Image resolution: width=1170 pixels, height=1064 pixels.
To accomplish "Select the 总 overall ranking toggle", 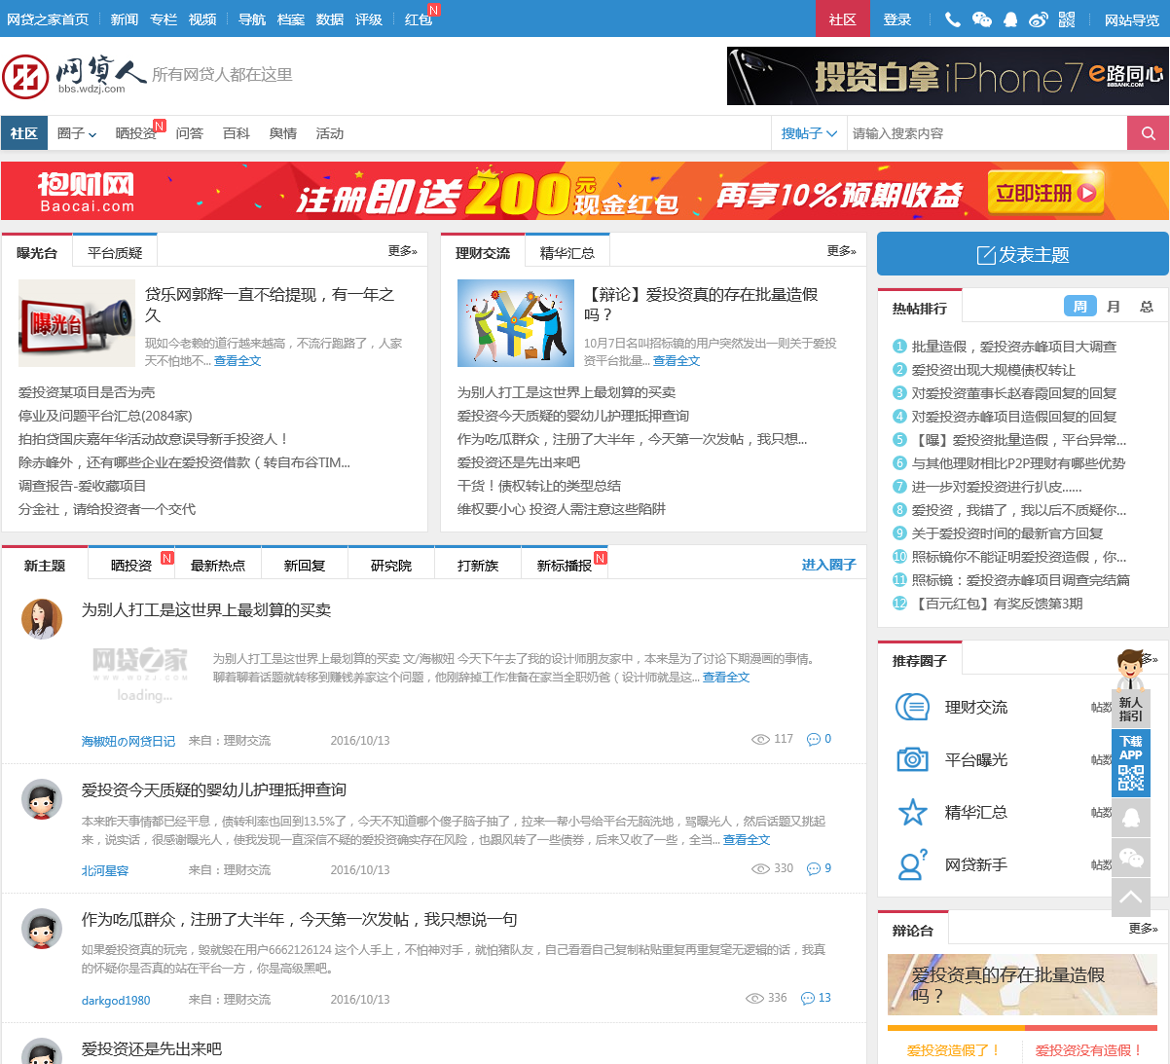I will [x=1147, y=307].
